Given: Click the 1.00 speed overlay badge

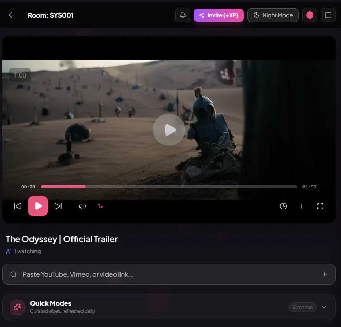Looking at the screenshot, I should click(20, 75).
